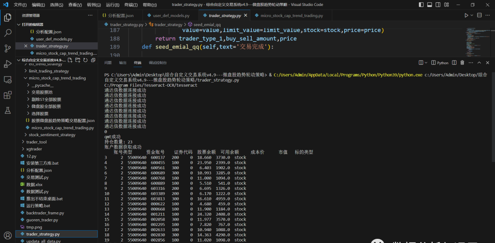The image size is (495, 243).
Task: Expand the stock_sentiment_strategy folder
Action: [26, 135]
